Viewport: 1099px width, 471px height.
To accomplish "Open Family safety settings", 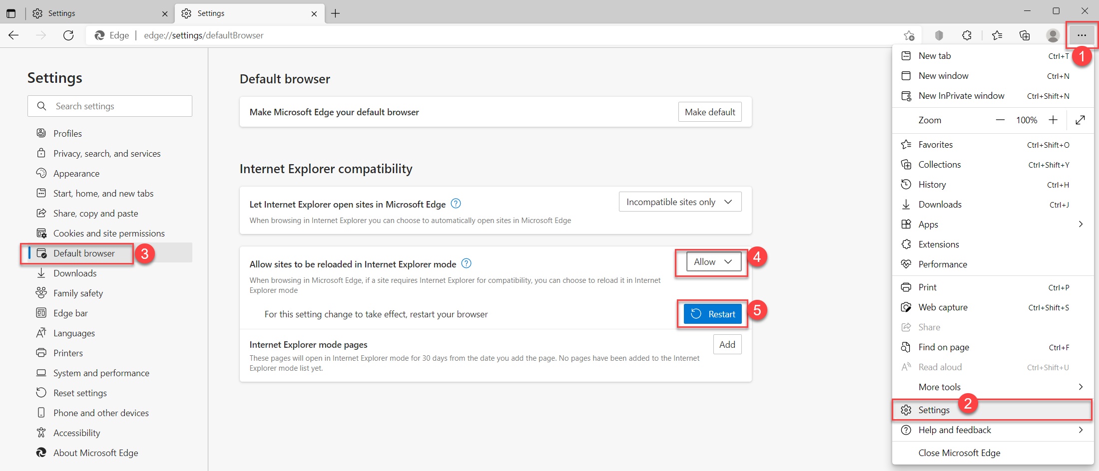I will click(110, 293).
